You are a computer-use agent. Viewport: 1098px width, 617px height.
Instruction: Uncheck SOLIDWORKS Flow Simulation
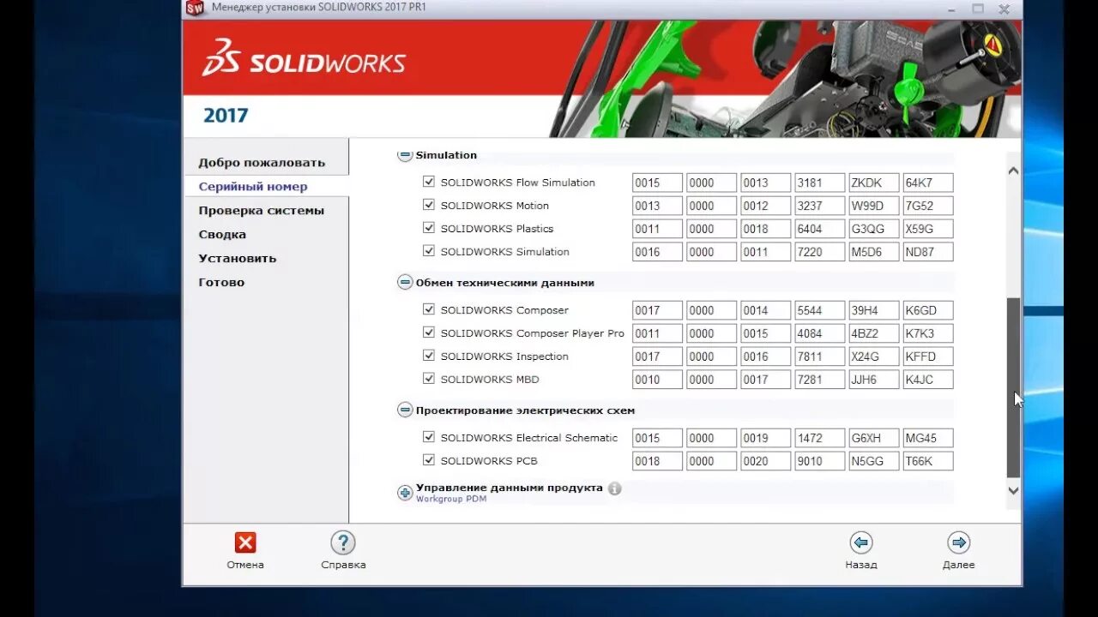pos(428,182)
